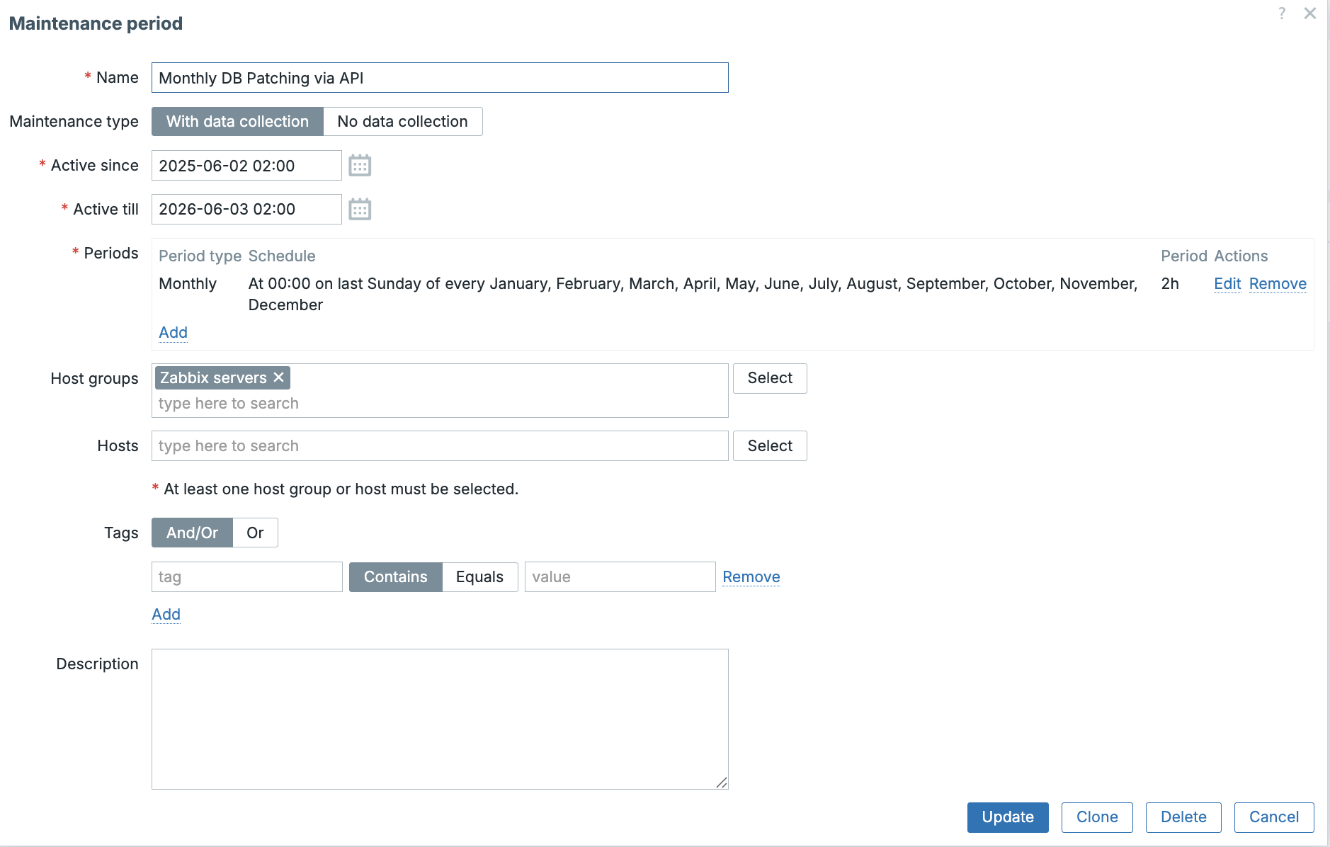Close the Maintenance period dialog
The image size is (1330, 847).
click(1309, 13)
